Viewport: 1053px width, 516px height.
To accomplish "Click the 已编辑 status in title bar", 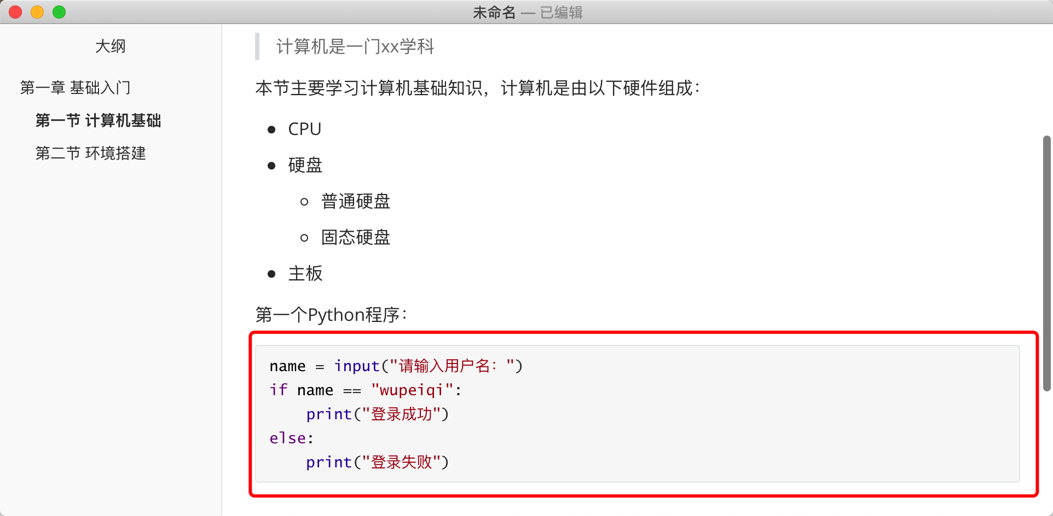I will [x=562, y=12].
